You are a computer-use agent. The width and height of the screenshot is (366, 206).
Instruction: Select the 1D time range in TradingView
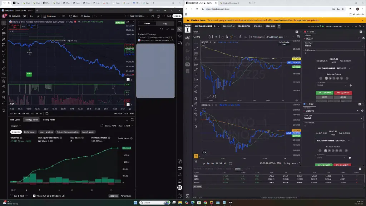[11, 113]
